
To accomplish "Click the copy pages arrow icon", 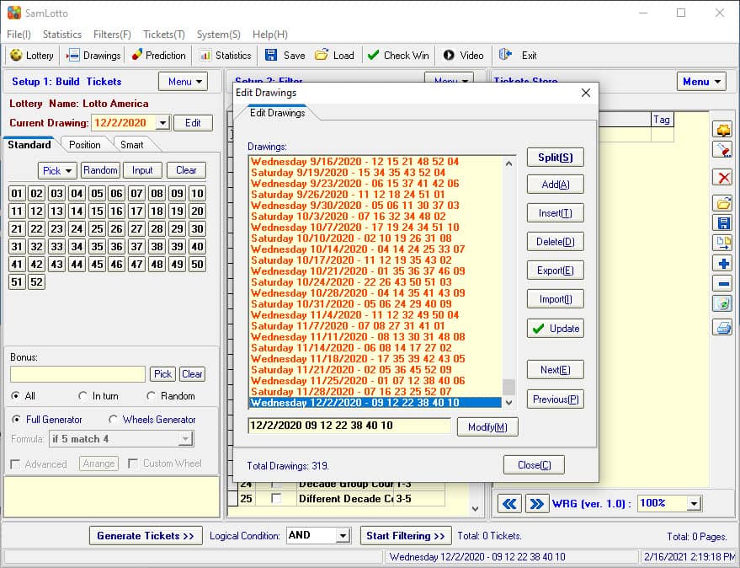I will pos(723,243).
